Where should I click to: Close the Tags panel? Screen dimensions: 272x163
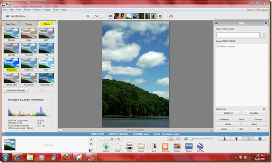click(266, 23)
